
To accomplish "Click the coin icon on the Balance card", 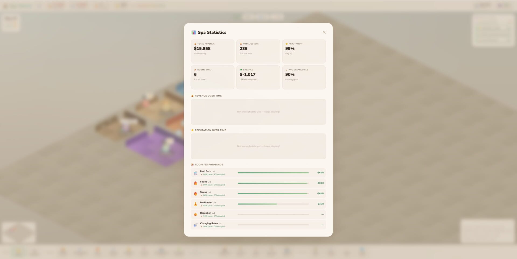I will (x=241, y=69).
